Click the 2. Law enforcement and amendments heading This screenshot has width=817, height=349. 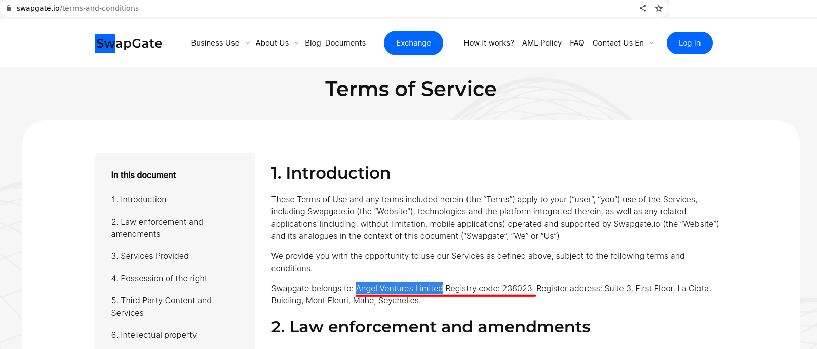point(431,327)
